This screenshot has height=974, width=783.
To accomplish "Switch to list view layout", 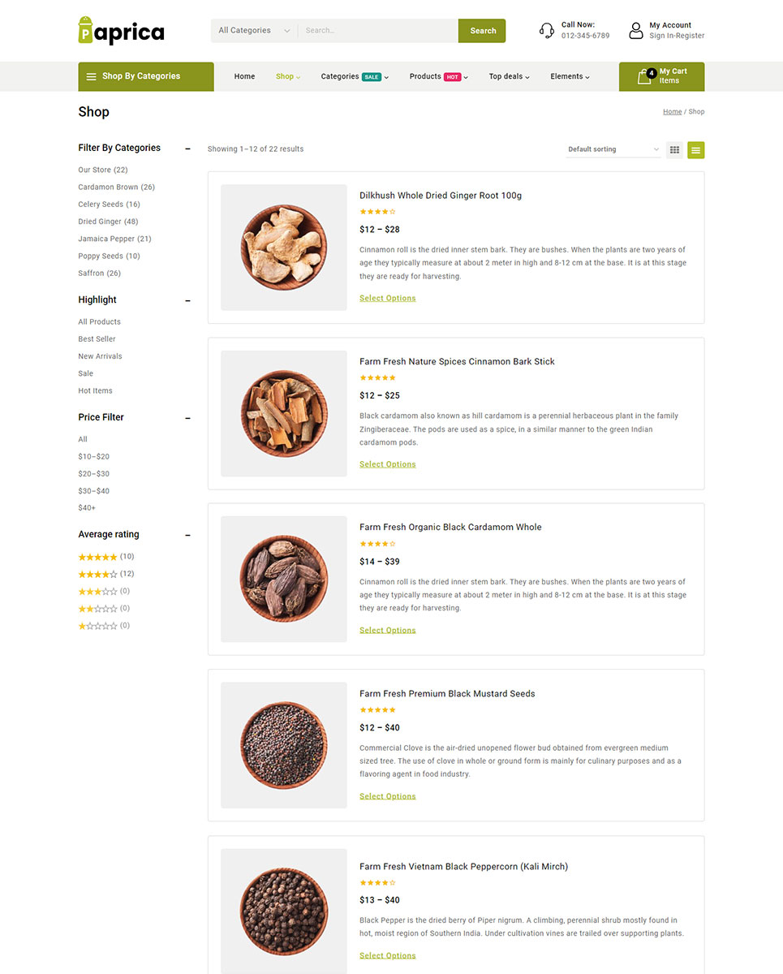I will (x=696, y=149).
